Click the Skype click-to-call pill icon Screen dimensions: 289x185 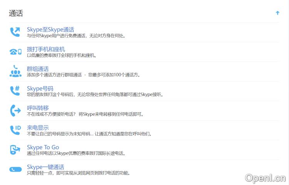15,169
